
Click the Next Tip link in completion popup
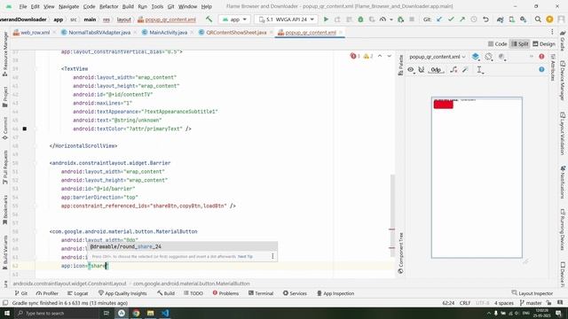pos(245,256)
